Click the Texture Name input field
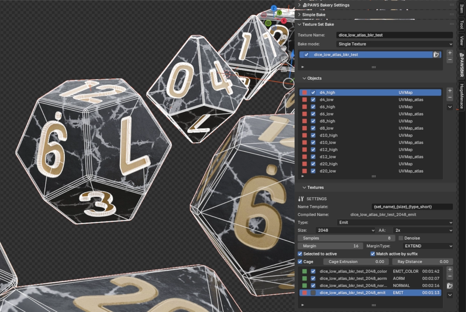Screen dimensions: 466x312 394,35
